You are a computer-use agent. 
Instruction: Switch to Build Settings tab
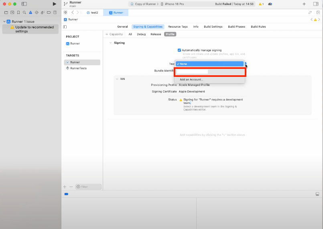pyautogui.click(x=213, y=27)
